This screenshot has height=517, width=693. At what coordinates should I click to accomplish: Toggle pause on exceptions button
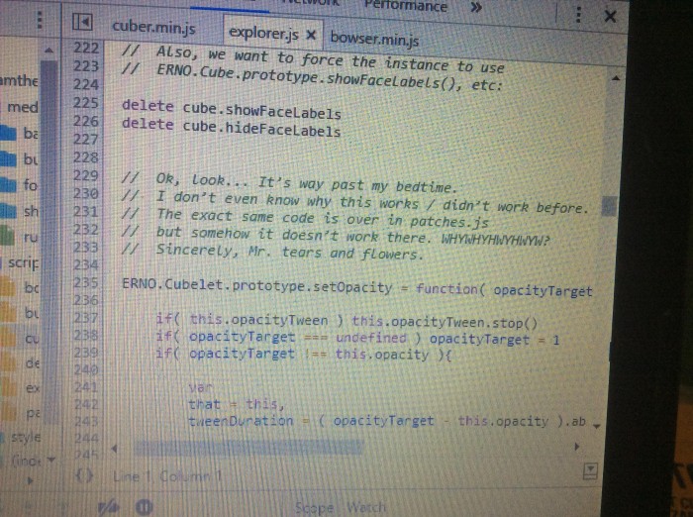click(x=144, y=507)
